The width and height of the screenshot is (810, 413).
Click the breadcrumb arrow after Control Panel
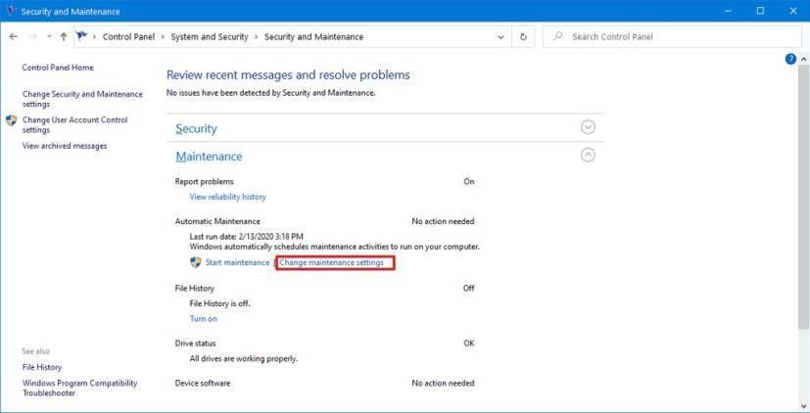pyautogui.click(x=163, y=36)
